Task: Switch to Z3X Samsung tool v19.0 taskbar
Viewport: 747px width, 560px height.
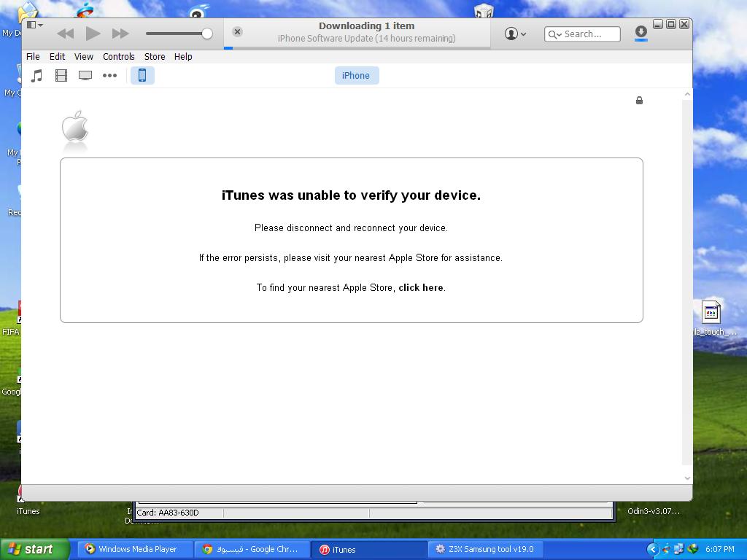Action: tap(487, 550)
